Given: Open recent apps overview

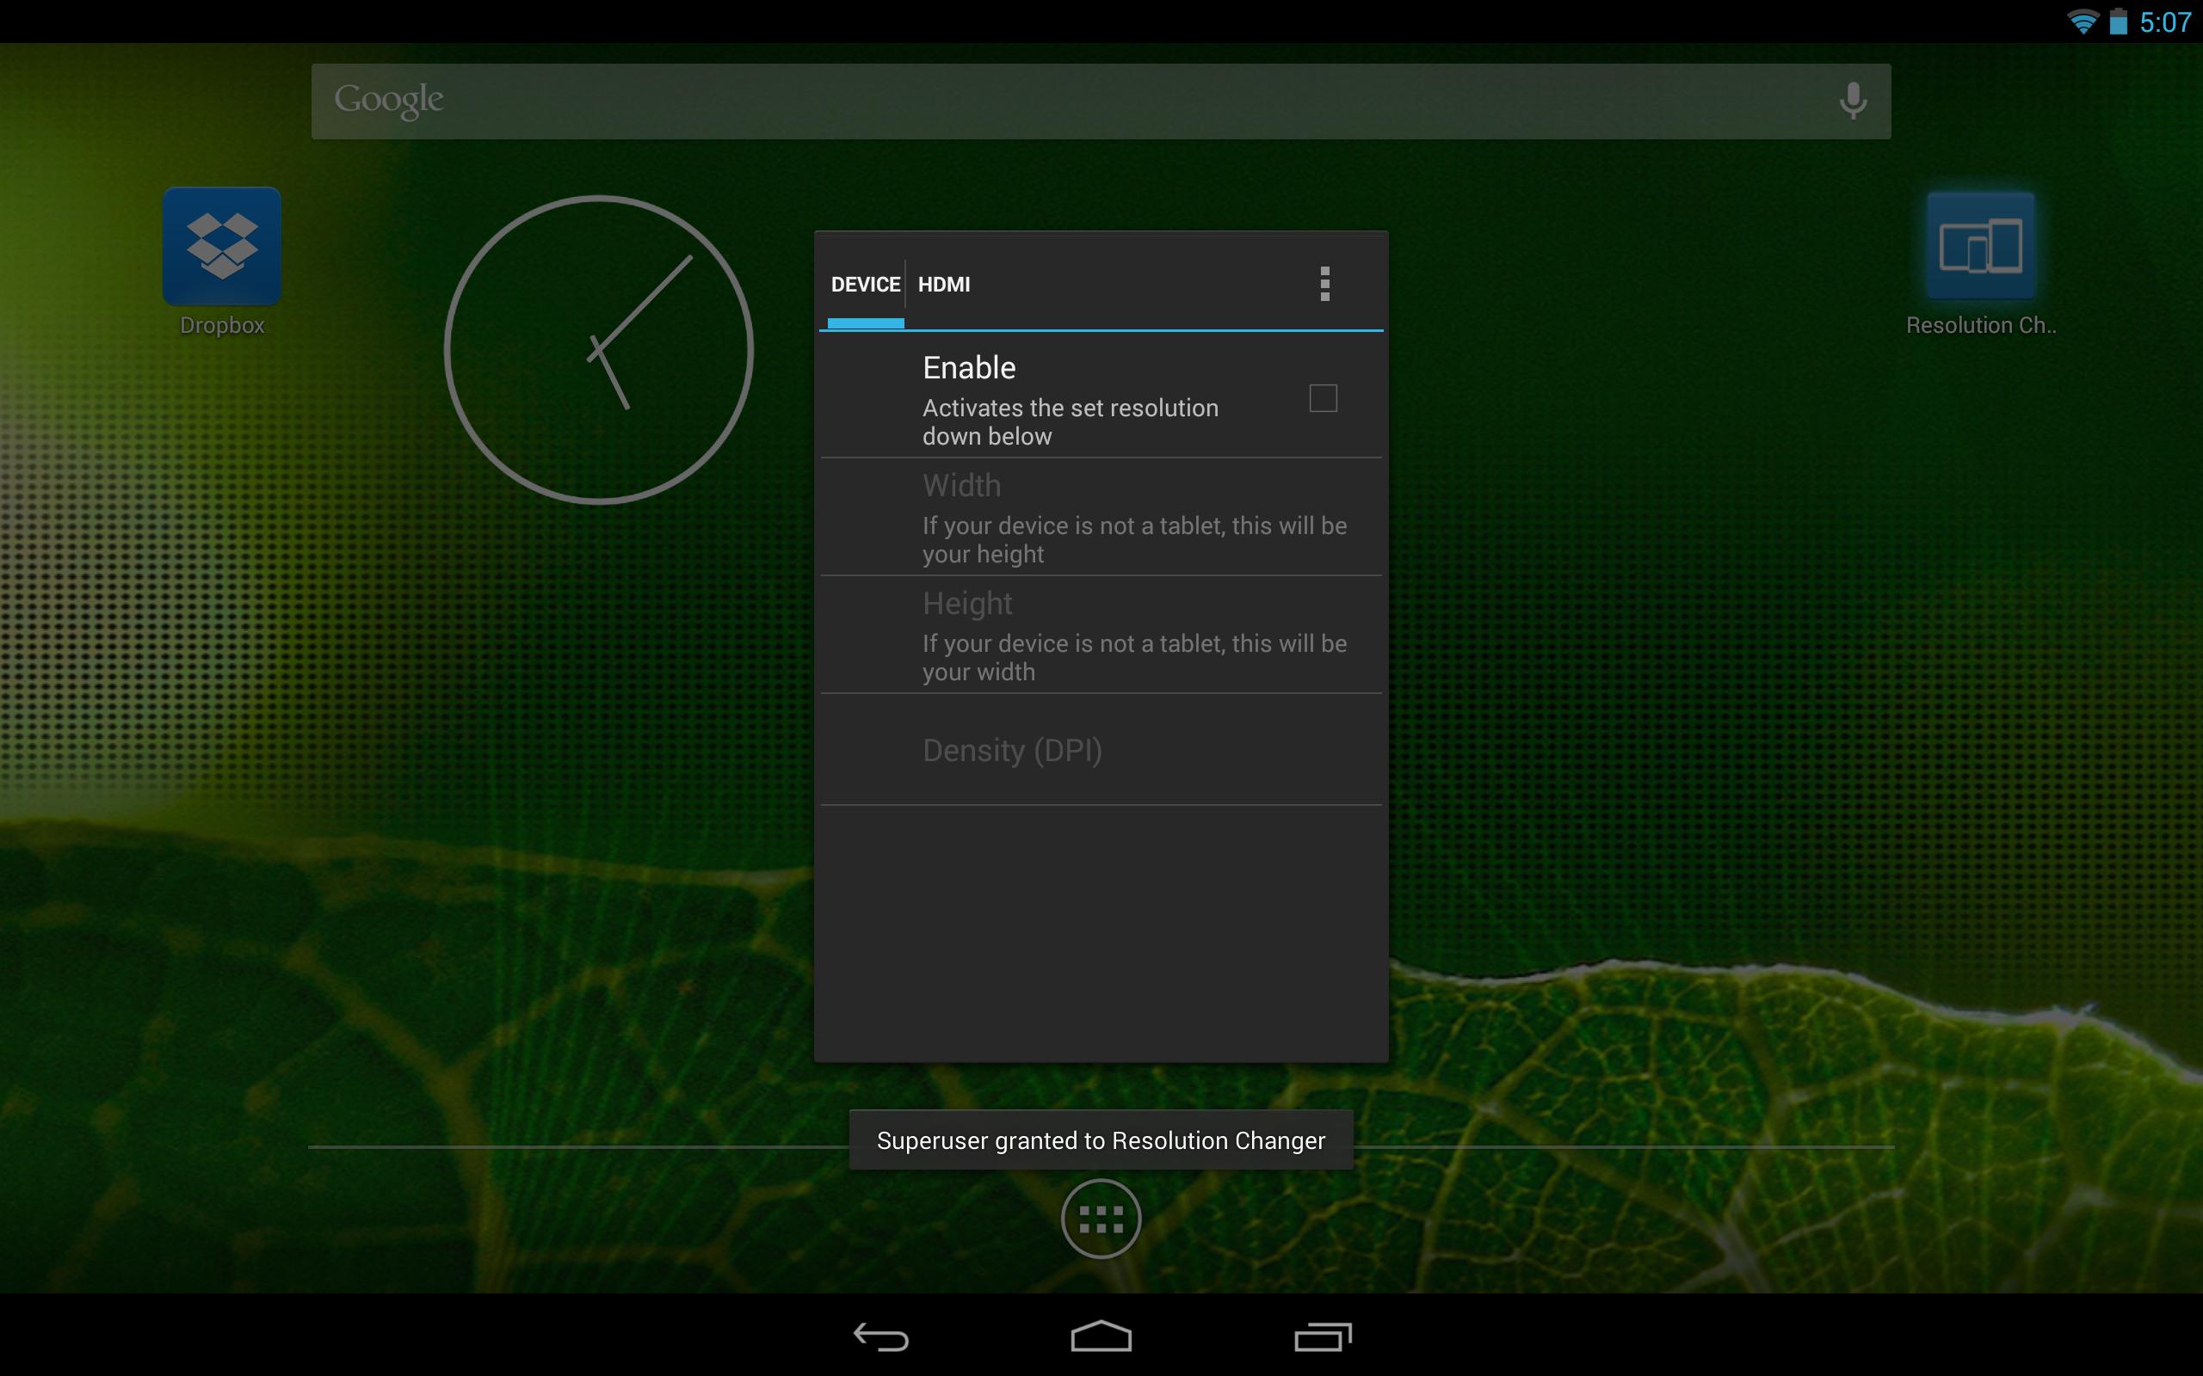Looking at the screenshot, I should (x=1323, y=1336).
